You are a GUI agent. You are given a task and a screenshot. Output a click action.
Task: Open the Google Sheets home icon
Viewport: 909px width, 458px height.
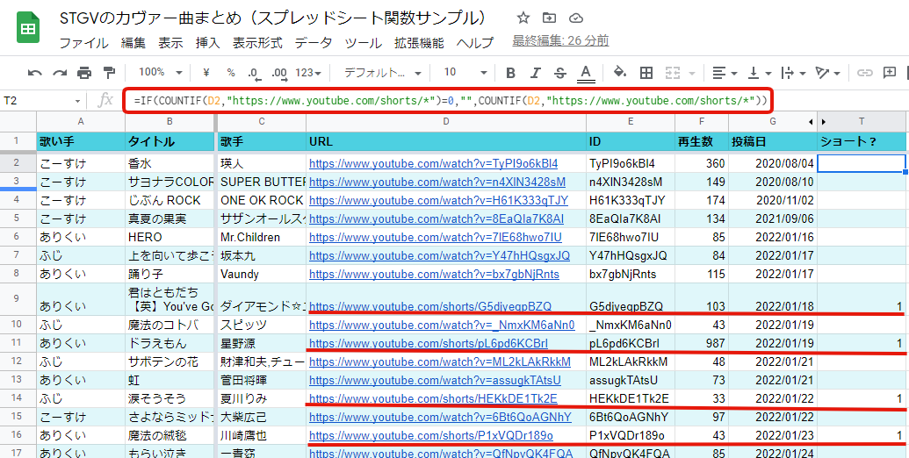tap(27, 29)
